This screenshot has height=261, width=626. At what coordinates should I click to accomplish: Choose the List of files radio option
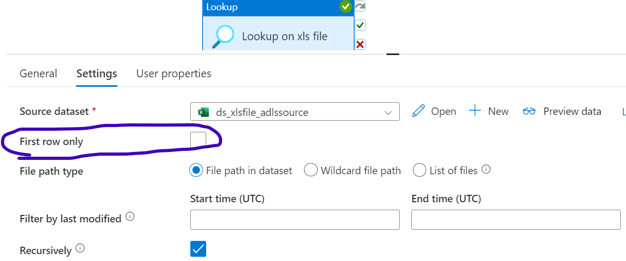(x=420, y=170)
